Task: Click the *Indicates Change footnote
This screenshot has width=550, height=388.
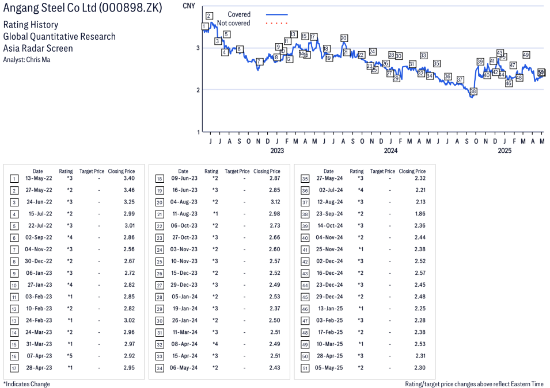Action: [x=26, y=384]
